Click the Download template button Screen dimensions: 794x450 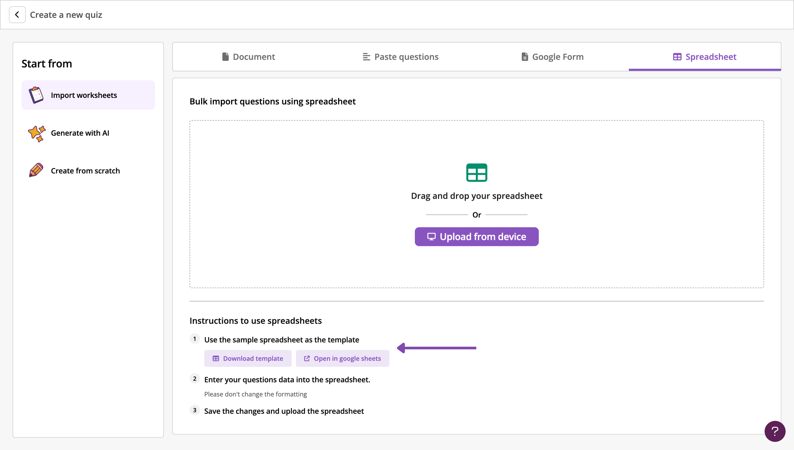point(248,358)
